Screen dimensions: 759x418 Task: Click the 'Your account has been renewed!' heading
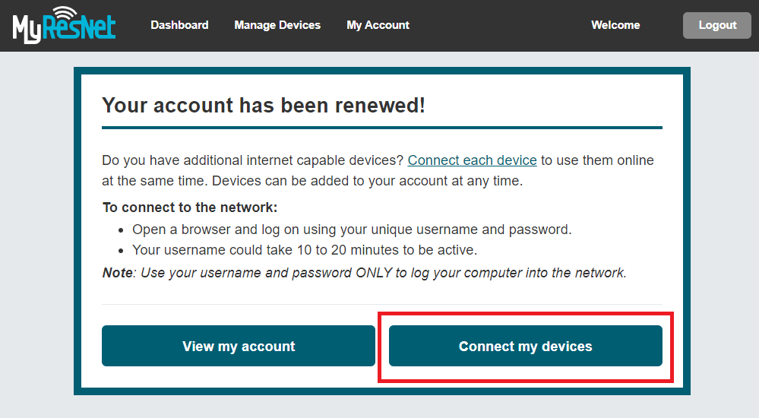[x=264, y=105]
